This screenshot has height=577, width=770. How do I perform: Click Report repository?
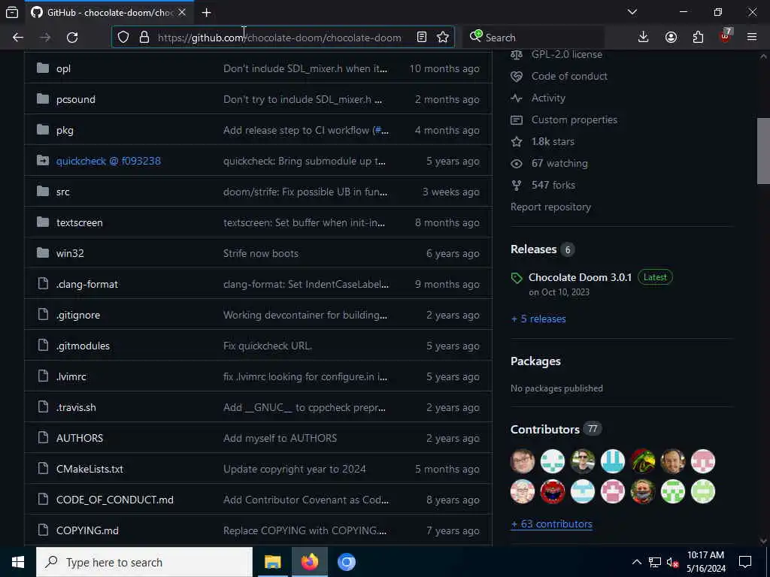550,207
